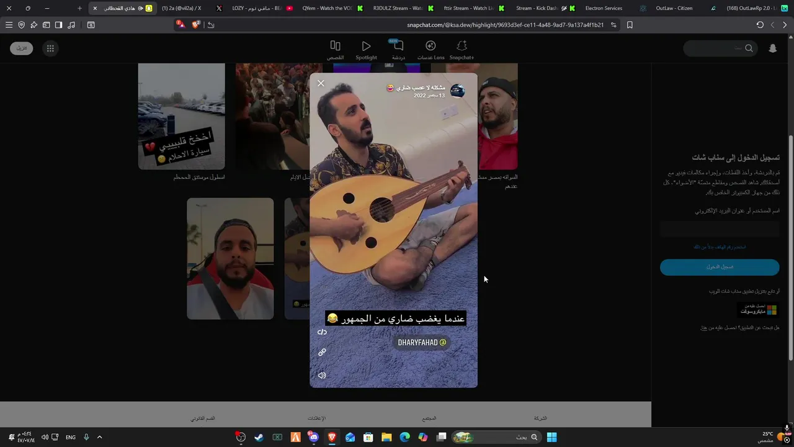Open the rainy parking lot thumbnail
The width and height of the screenshot is (794, 447).
(181, 116)
